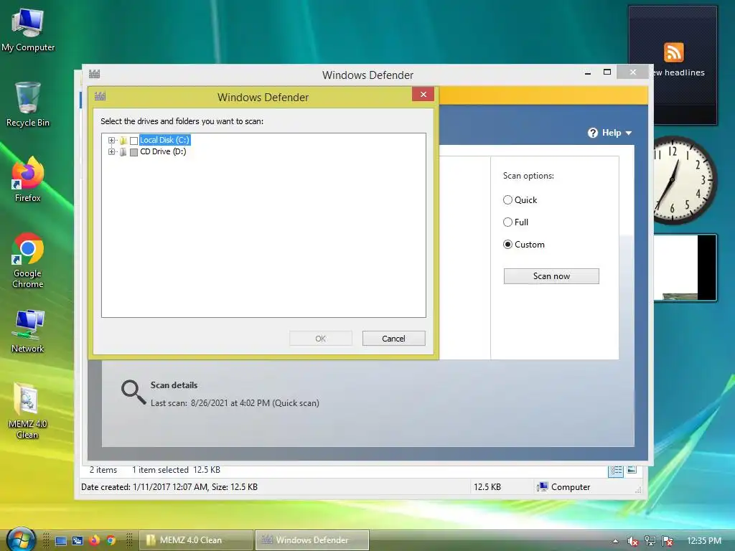Screen dimensions: 735x551
Task: Click Switch between windows quick launch icon
Action: click(x=78, y=541)
